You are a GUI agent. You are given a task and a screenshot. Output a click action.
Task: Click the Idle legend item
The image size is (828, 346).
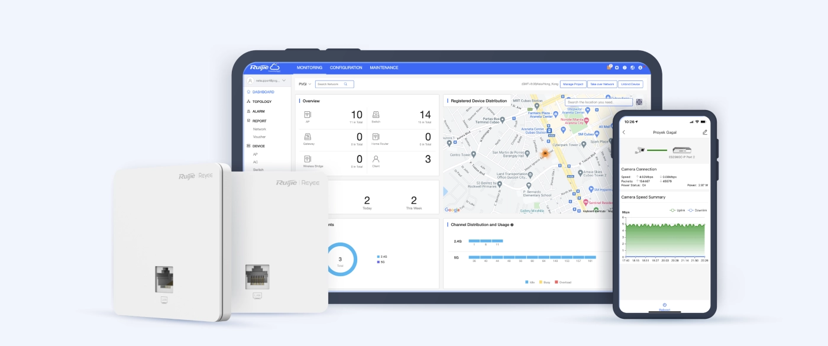click(531, 282)
